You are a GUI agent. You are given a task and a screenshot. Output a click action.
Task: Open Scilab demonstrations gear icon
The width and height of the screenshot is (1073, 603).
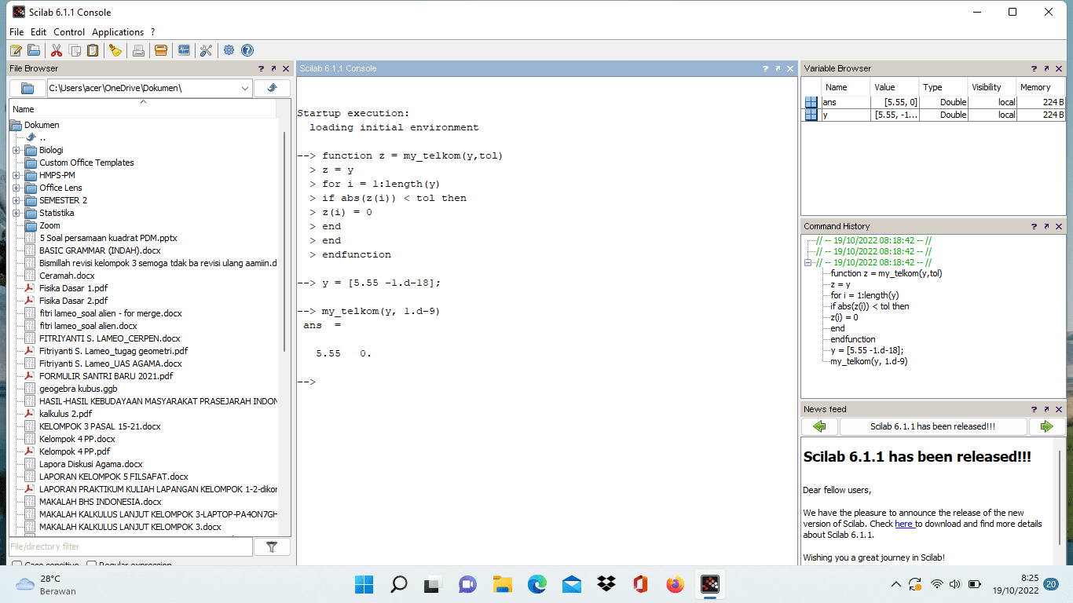coord(229,50)
